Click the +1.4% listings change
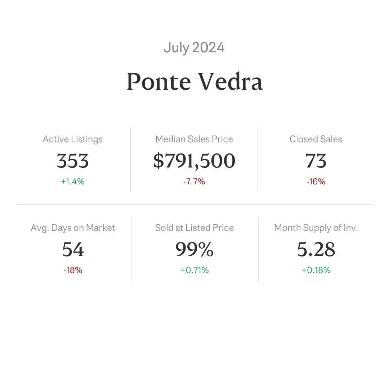Screen dimensions: 389x389 73,182
